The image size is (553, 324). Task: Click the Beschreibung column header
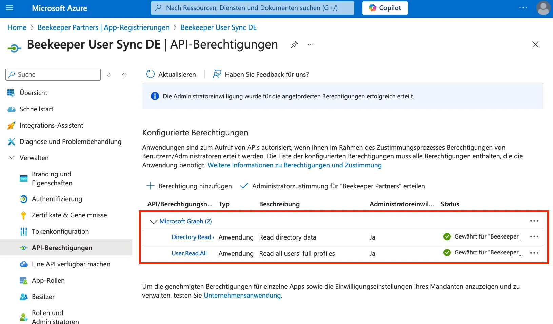(279, 204)
